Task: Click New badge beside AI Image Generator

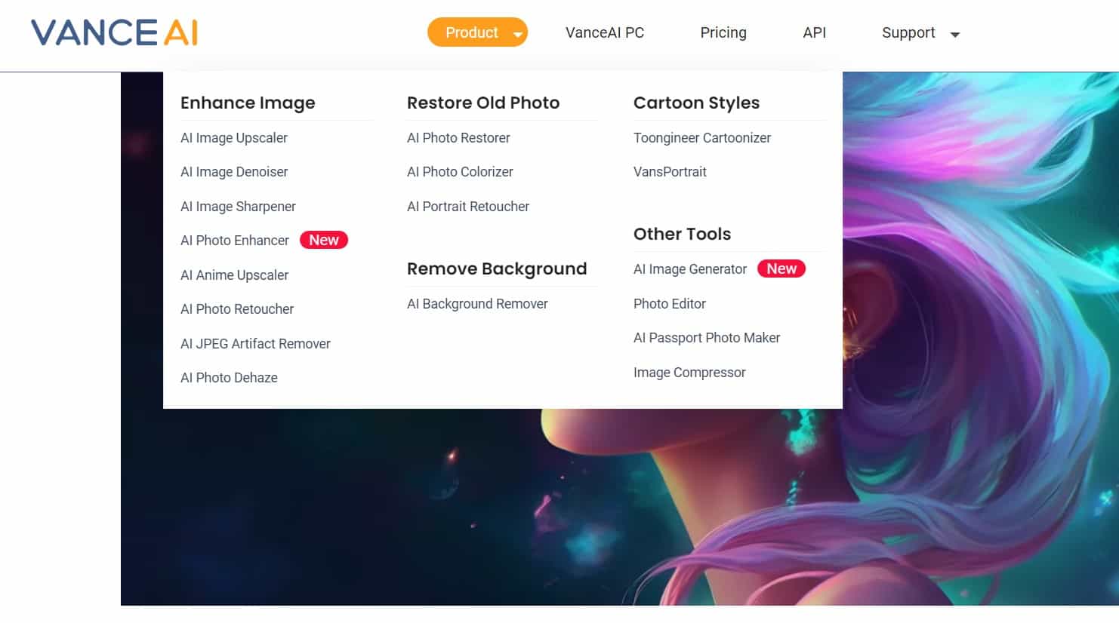Action: 781,269
